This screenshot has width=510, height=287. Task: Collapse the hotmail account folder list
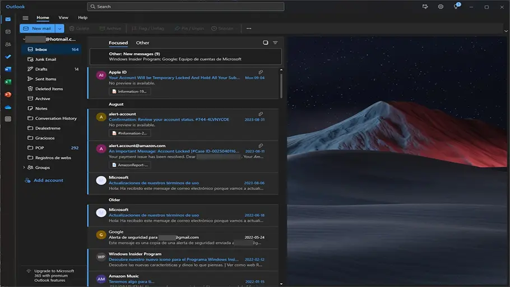pos(24,39)
